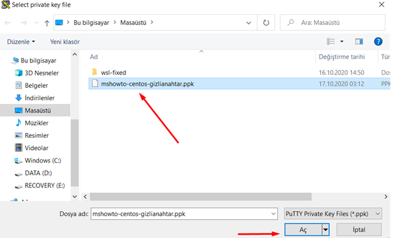Go forward using the forward arrow

(x=23, y=23)
